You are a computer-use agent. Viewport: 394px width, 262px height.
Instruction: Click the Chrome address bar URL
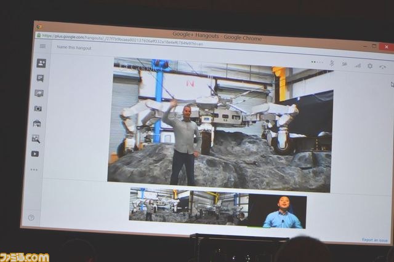point(123,40)
